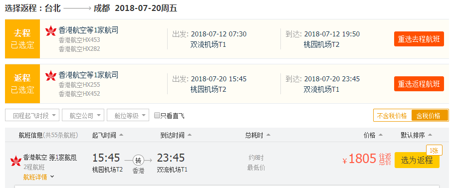The image size is (452, 188).
Task: Open the 航空公司 airline filter dropdown
Action: pyautogui.click(x=83, y=115)
